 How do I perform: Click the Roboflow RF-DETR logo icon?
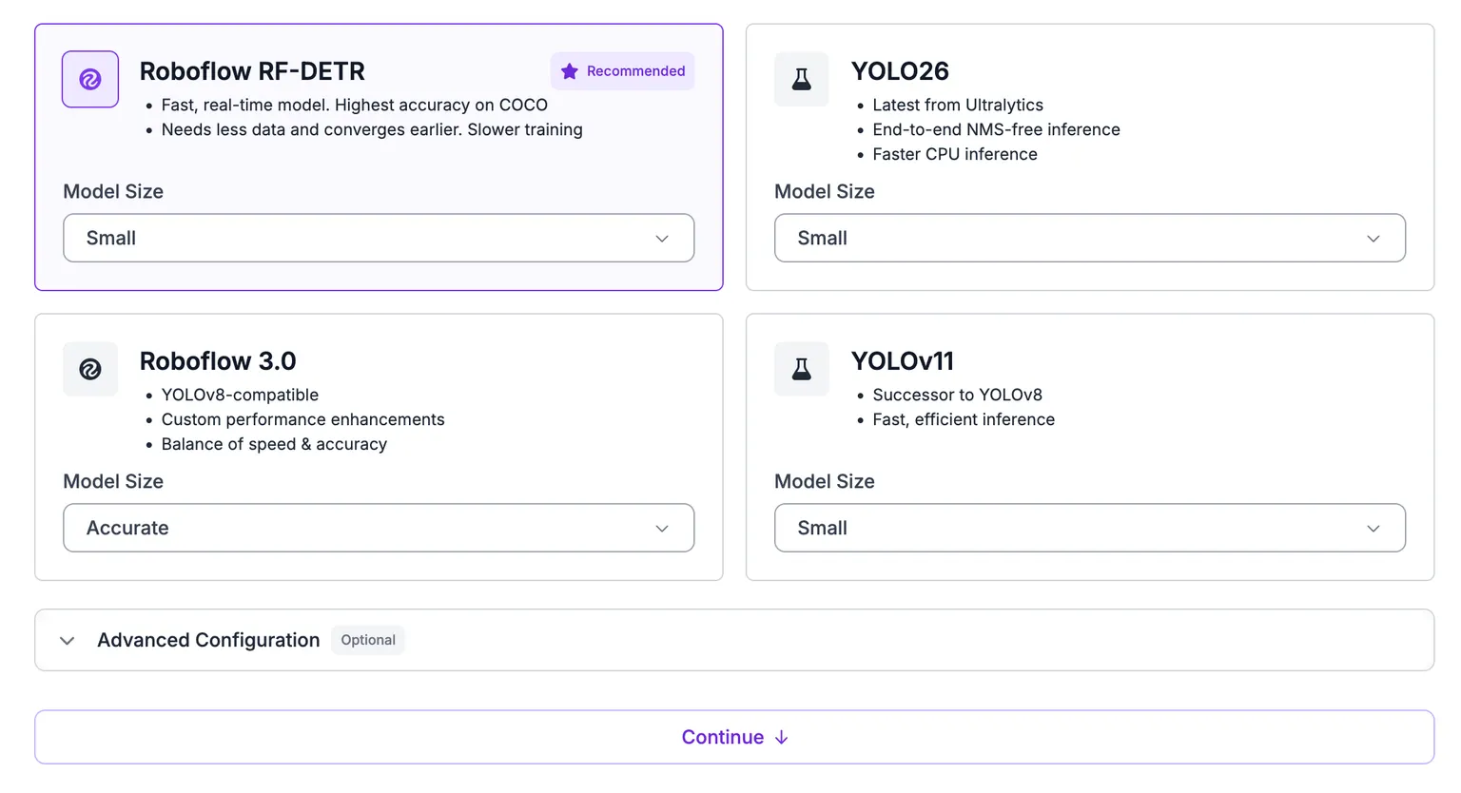click(x=90, y=79)
